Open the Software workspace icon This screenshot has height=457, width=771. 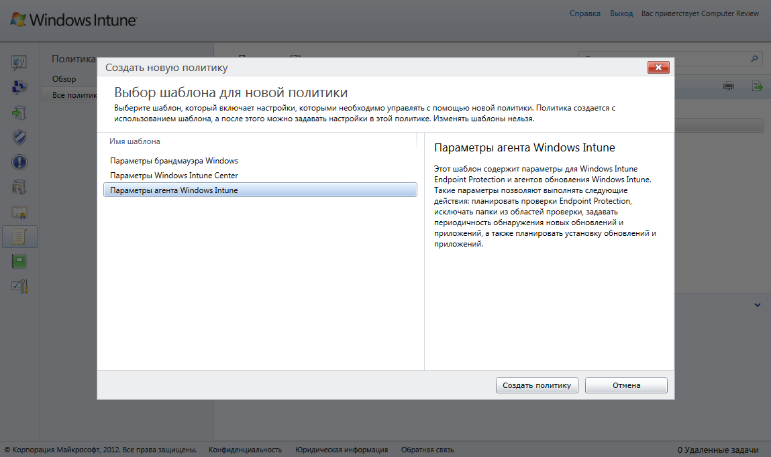tap(19, 186)
